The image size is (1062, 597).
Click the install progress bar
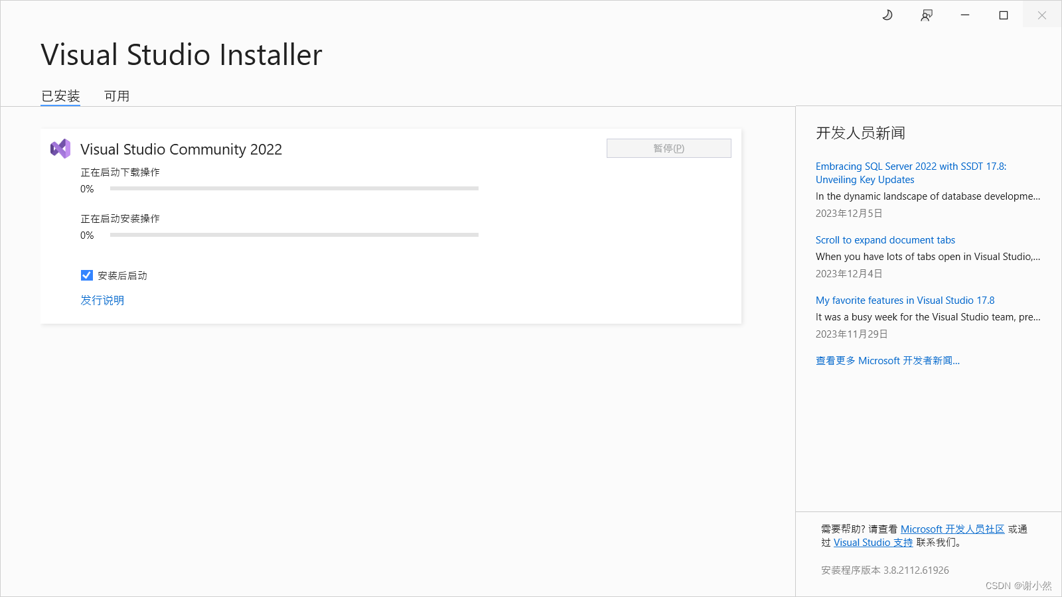(294, 235)
